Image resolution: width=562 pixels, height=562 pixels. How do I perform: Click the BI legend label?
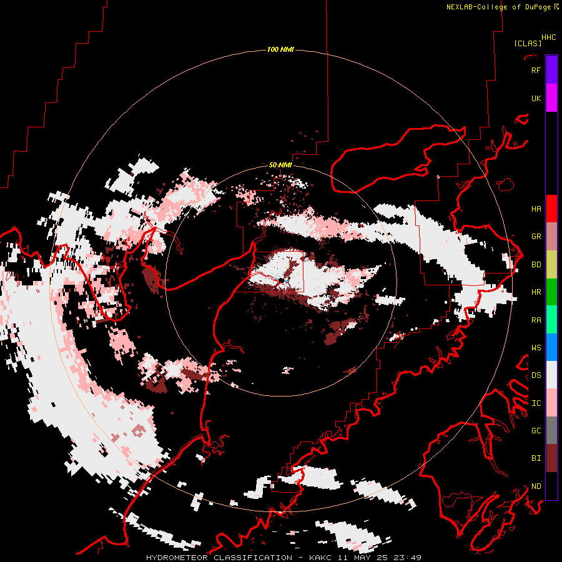[x=536, y=458]
